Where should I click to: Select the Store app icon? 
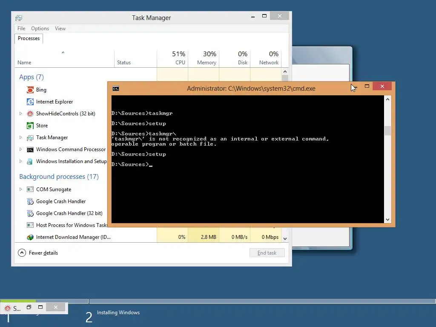click(30, 126)
